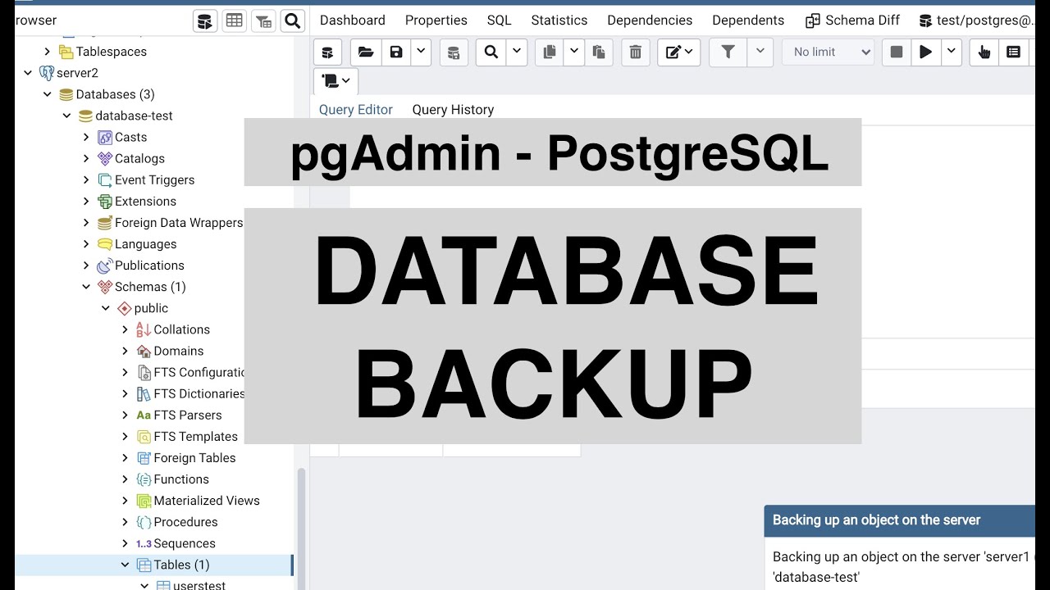Select Catalogs in the tree

click(139, 158)
